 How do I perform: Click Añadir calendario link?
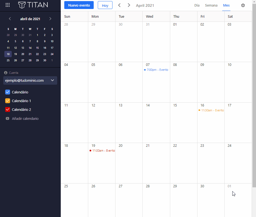click(25, 118)
